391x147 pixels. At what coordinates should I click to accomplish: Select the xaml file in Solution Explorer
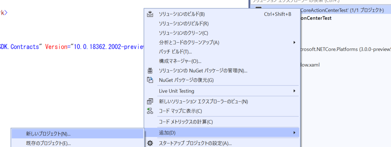310,65
